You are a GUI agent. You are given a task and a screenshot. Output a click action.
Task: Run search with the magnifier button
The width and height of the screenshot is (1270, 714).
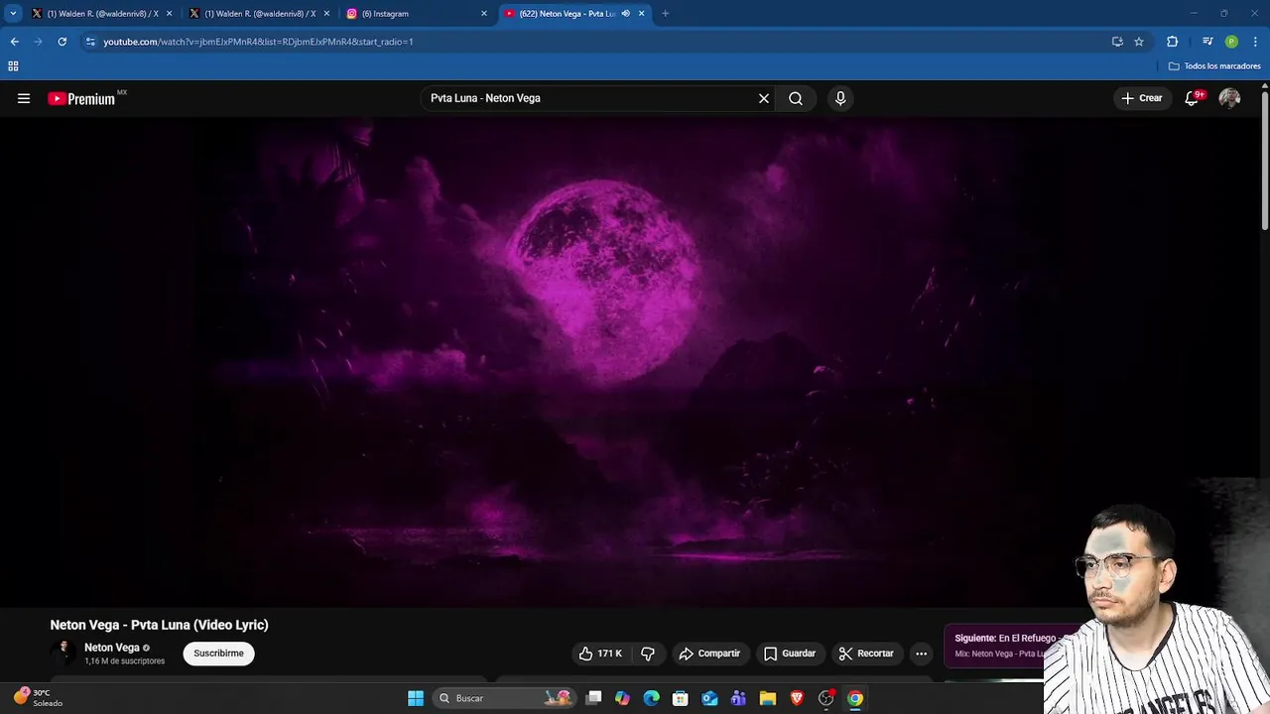pos(796,98)
